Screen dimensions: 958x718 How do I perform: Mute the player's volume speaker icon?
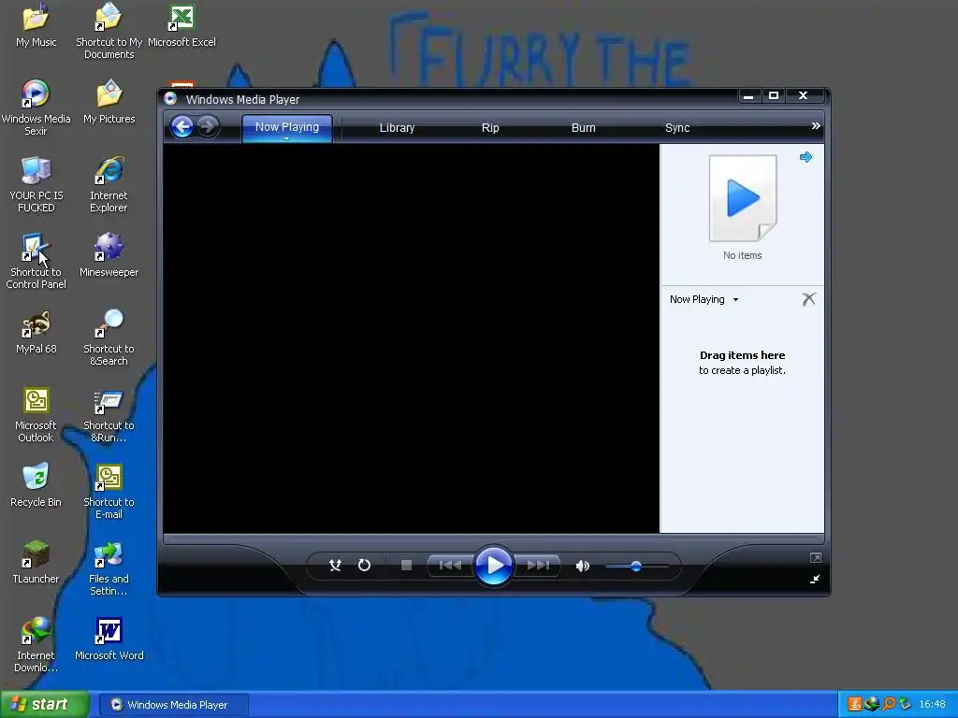(582, 566)
